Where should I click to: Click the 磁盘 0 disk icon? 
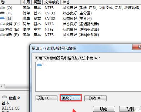pyautogui.click(x=5, y=97)
